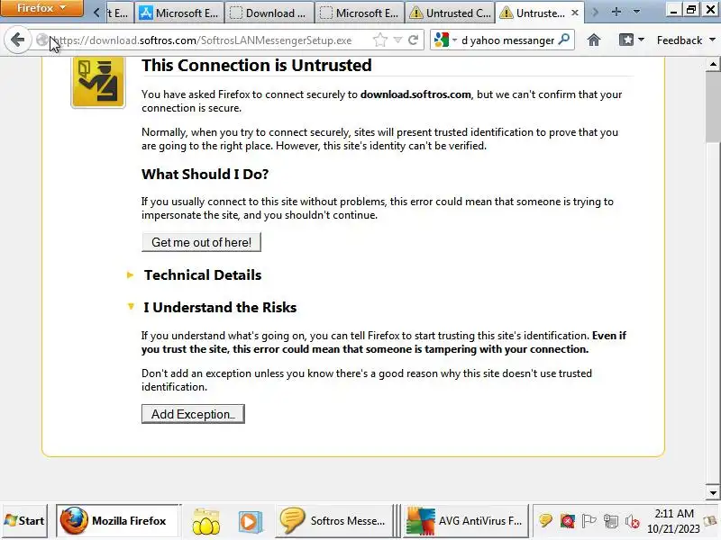Go to the home page icon

pyautogui.click(x=594, y=40)
